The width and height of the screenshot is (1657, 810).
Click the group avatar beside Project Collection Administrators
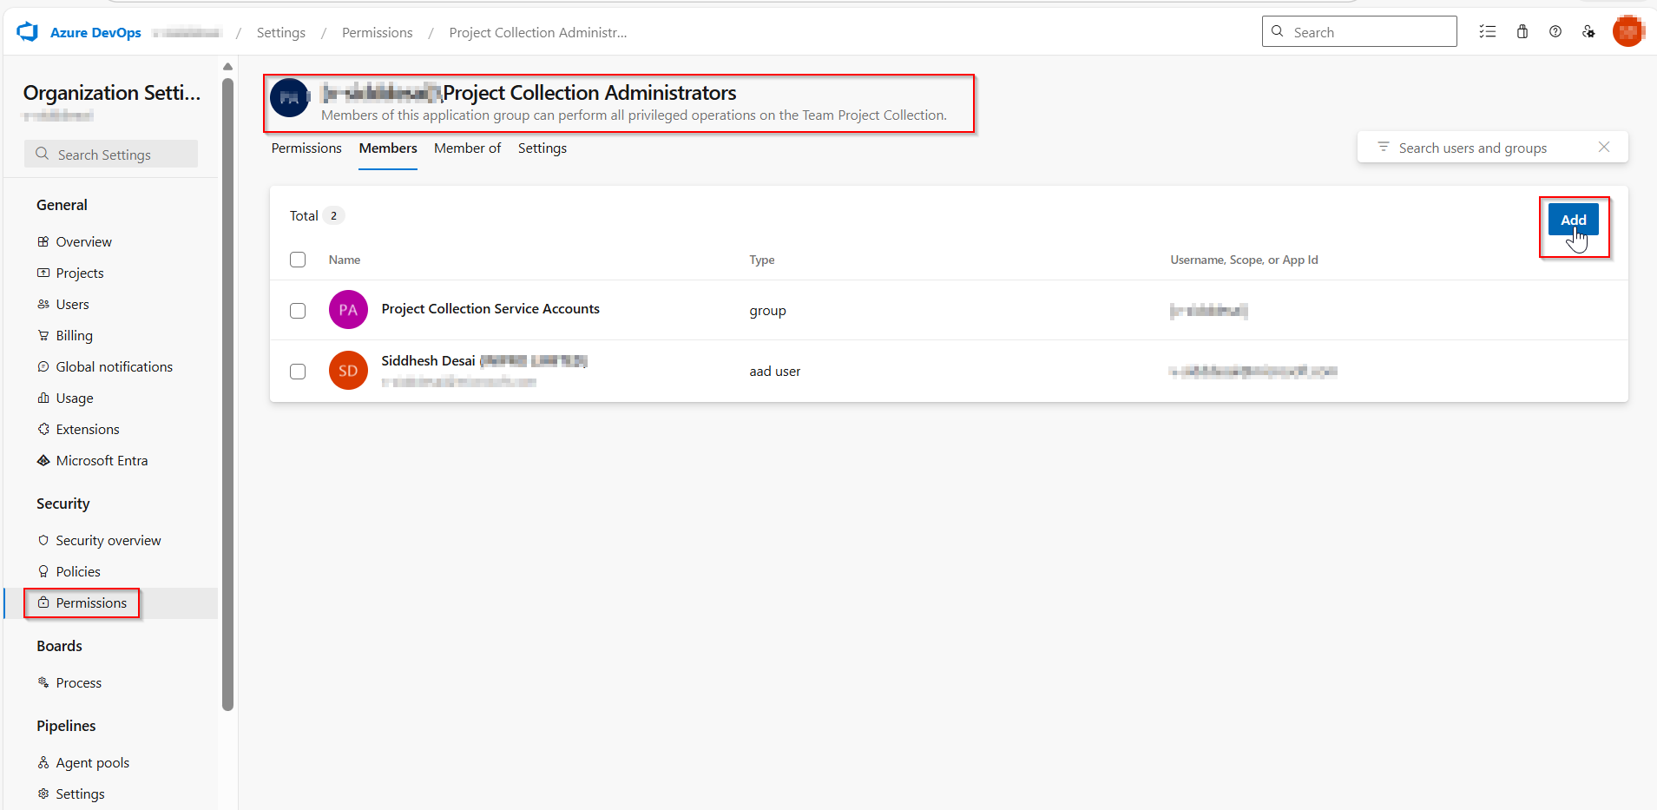(x=290, y=98)
